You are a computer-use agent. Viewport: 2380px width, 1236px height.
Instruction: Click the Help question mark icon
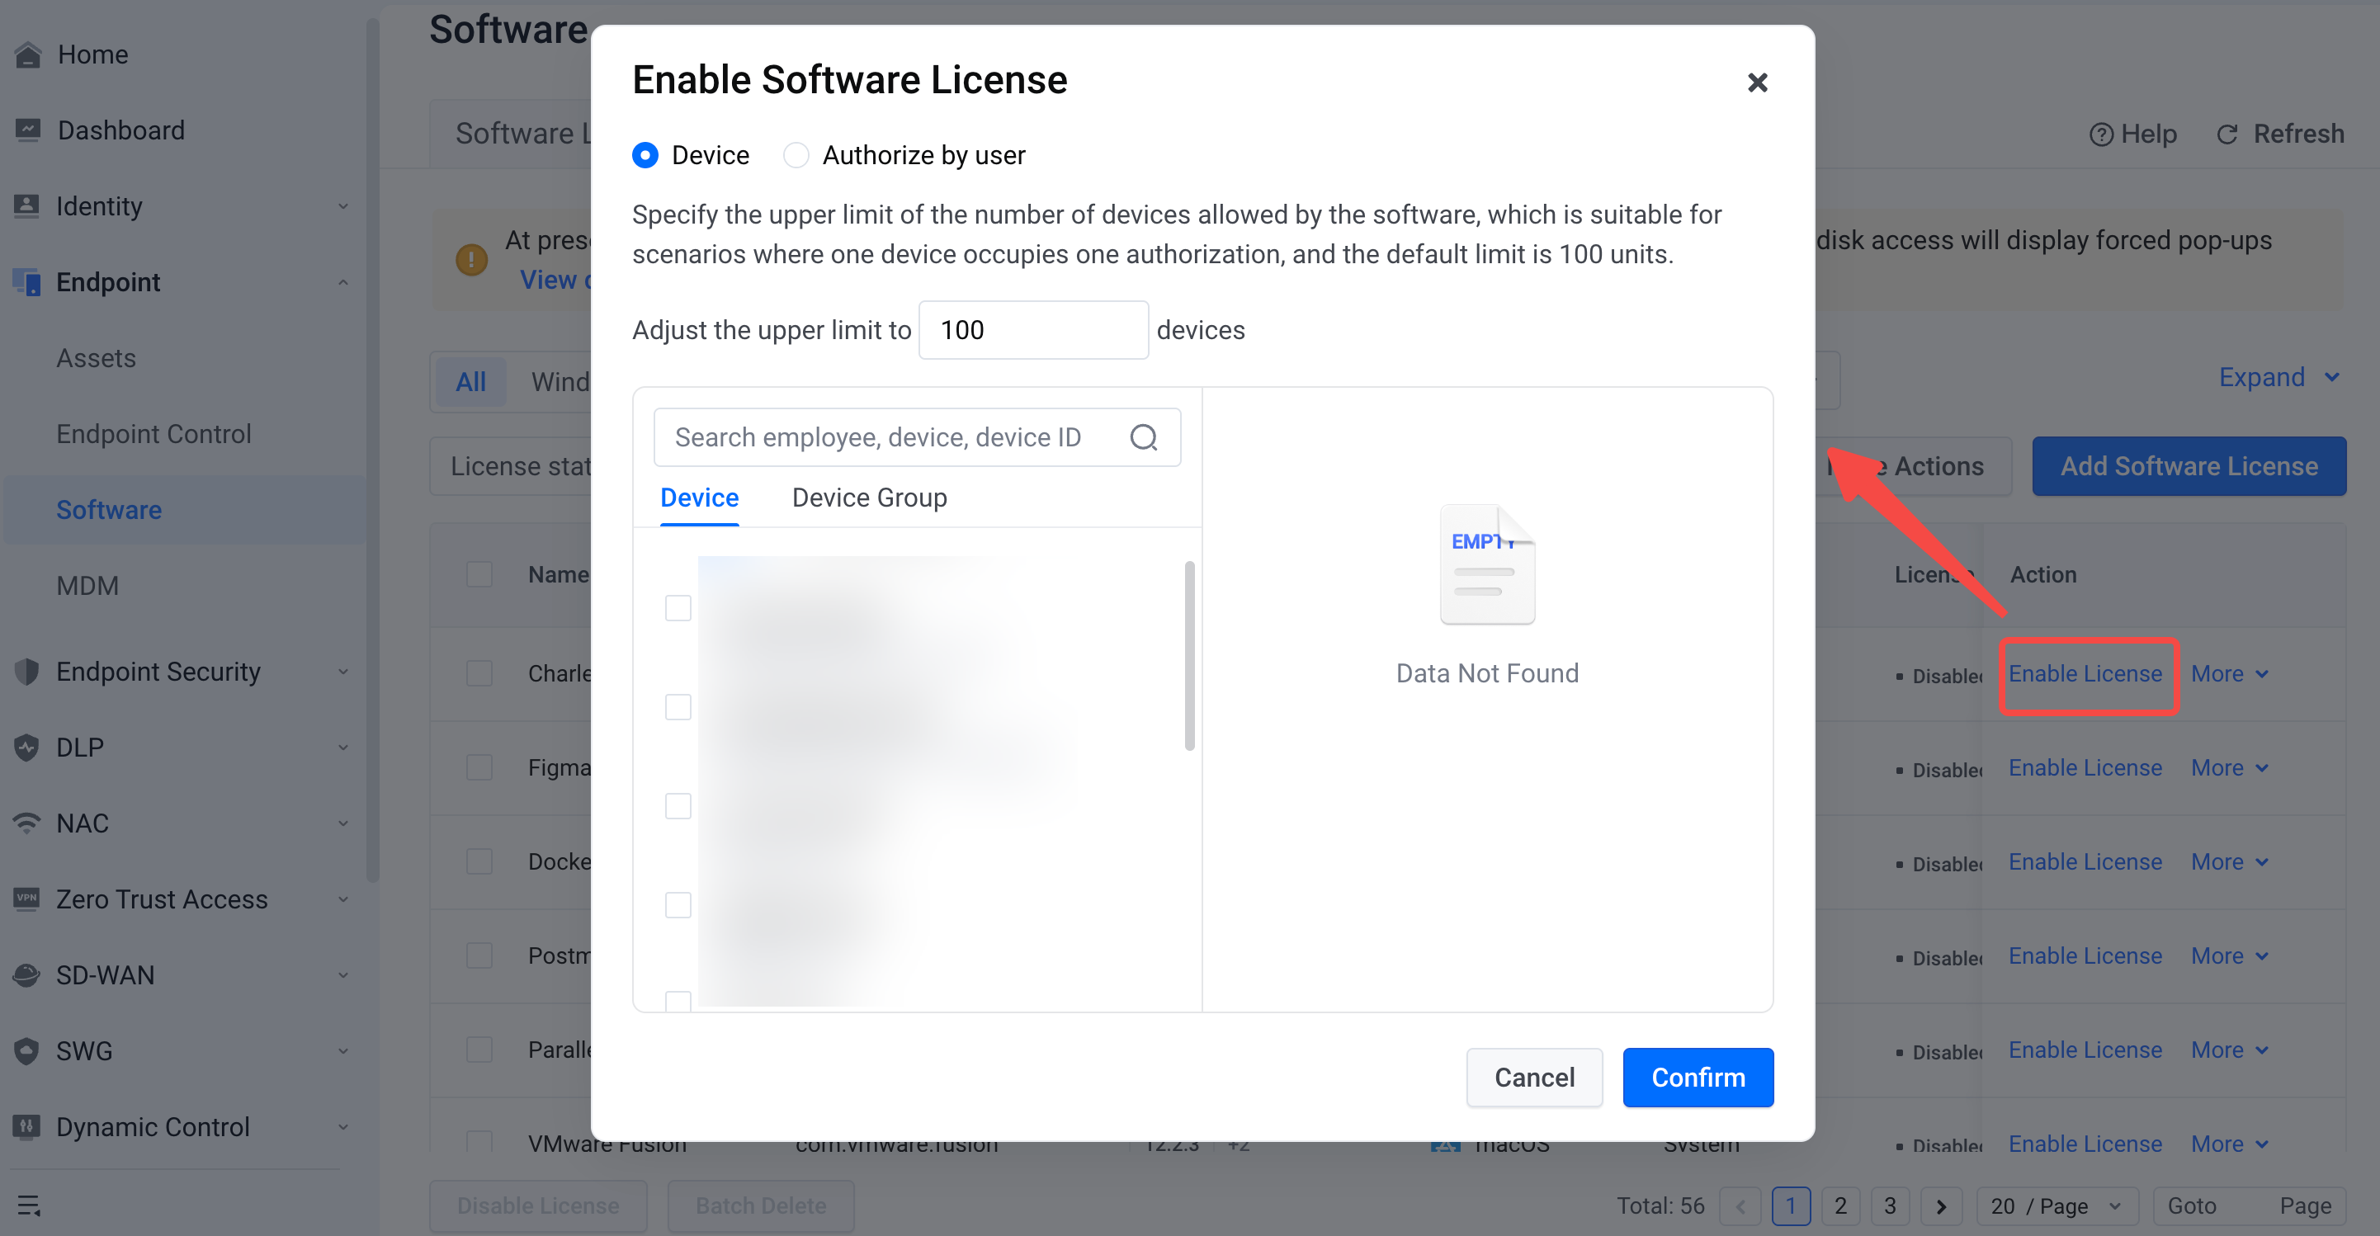tap(2101, 134)
